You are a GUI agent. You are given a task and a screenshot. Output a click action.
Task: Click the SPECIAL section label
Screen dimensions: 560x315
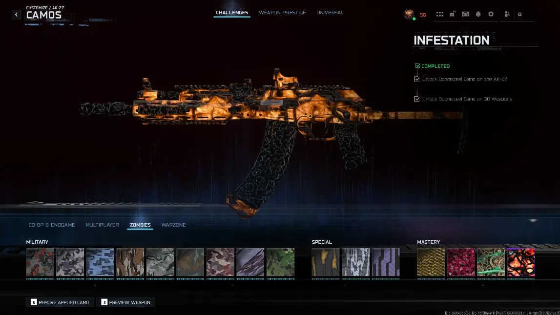(x=322, y=242)
